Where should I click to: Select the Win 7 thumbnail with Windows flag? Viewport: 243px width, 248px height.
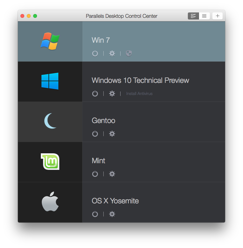click(50, 41)
